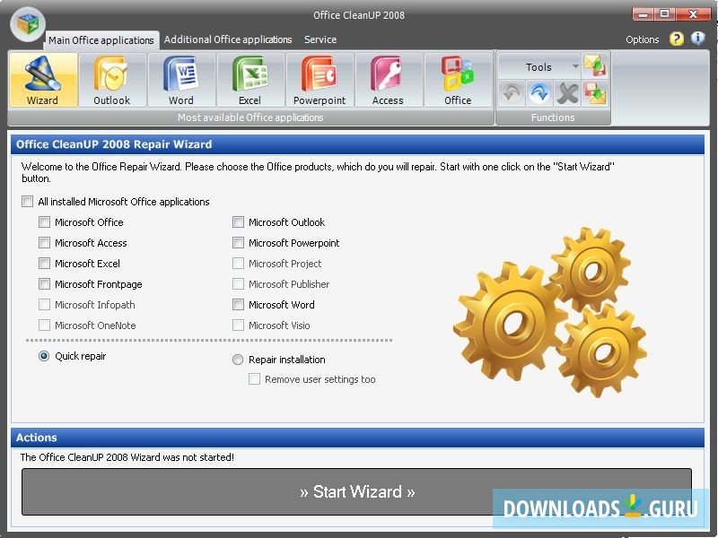Viewport: 718px width, 538px height.
Task: Select the Quick repair option
Action: coord(44,356)
